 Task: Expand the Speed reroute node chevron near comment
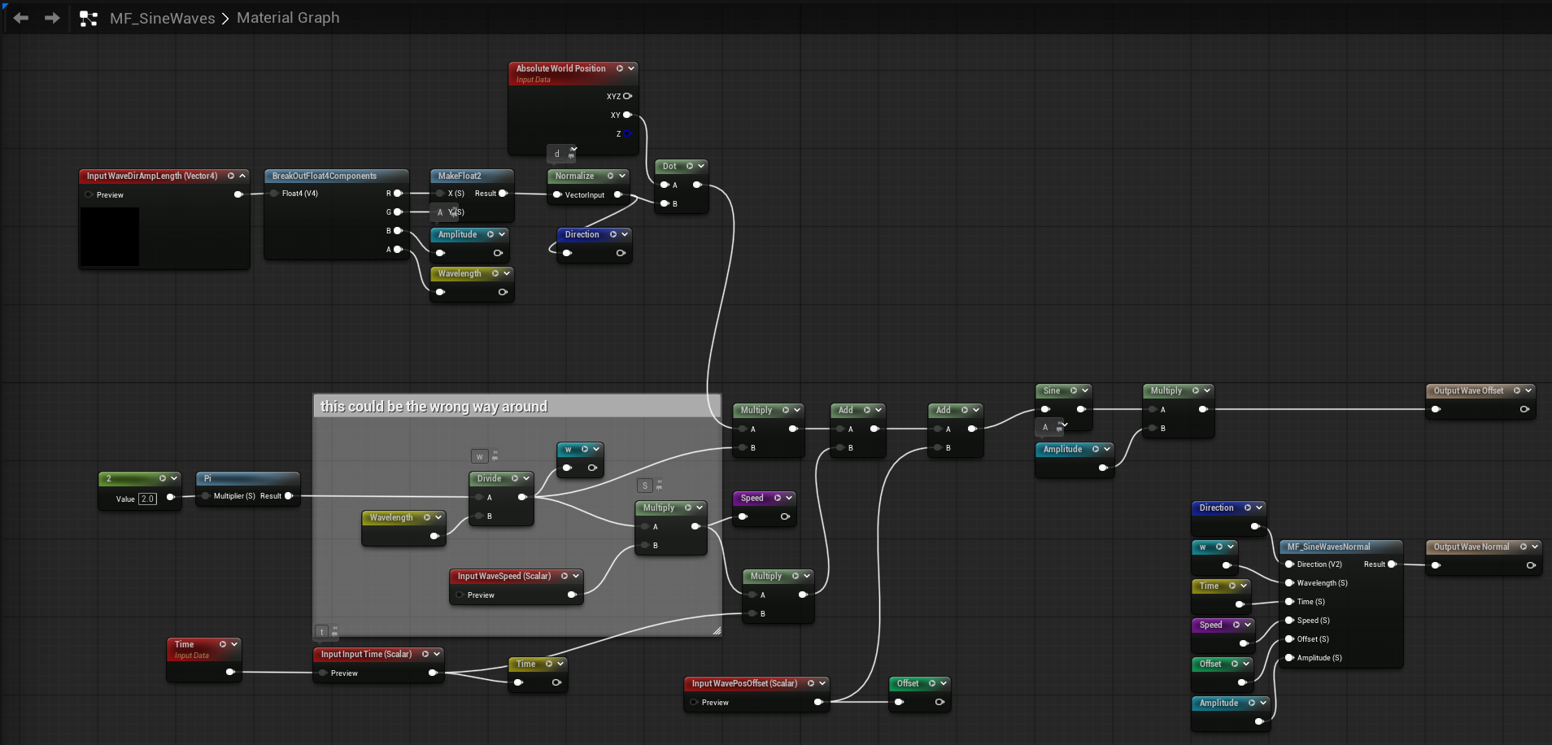coord(789,498)
